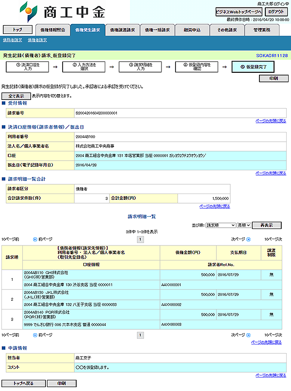Click step ③ 請求明細を入力
This screenshot has width=291, height=391.
point(140,67)
